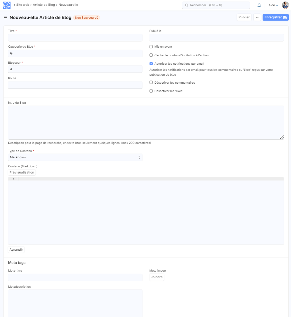Screen dimensions: 291x317
Task: Click the Joindre meta image button
Action: [157, 277]
